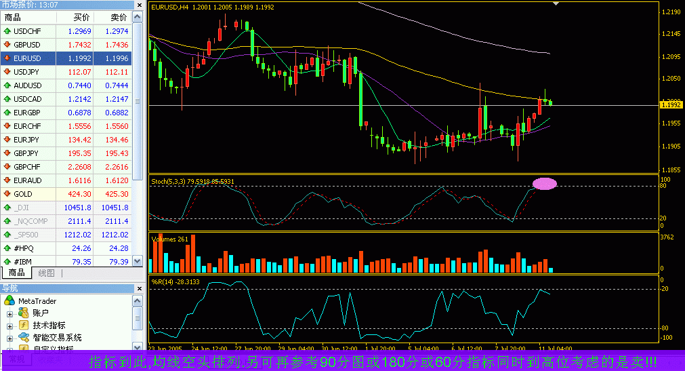Click GOLD ask price 425.30 cell
Screen dimensions: 685x371
(112, 194)
